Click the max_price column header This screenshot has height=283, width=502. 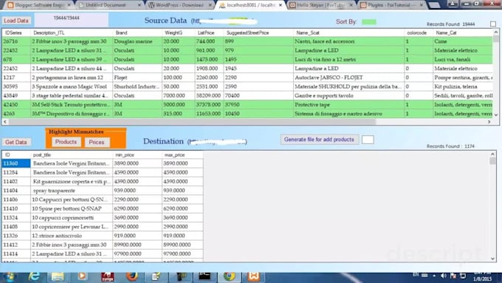[x=182, y=155]
